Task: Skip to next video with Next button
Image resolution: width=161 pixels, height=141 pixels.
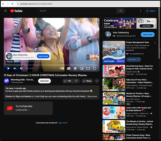Action: pos(15,68)
